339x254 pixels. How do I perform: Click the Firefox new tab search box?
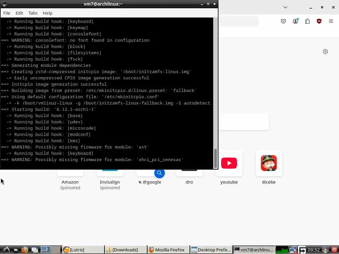click(x=243, y=121)
